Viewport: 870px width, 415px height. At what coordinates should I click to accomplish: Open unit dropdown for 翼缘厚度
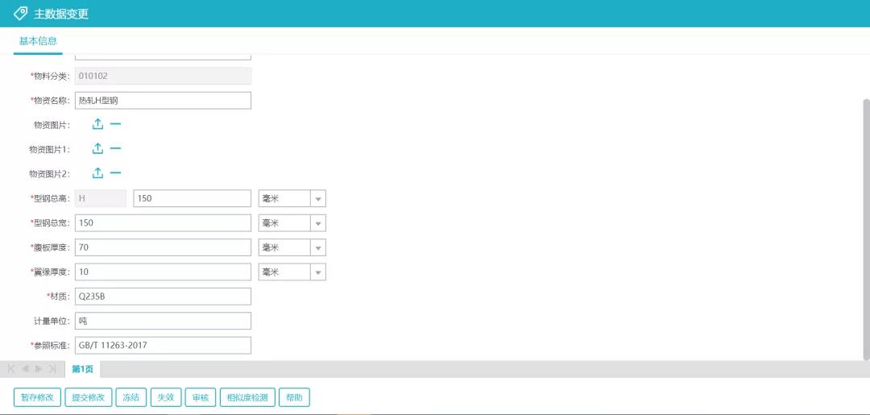[x=318, y=272]
